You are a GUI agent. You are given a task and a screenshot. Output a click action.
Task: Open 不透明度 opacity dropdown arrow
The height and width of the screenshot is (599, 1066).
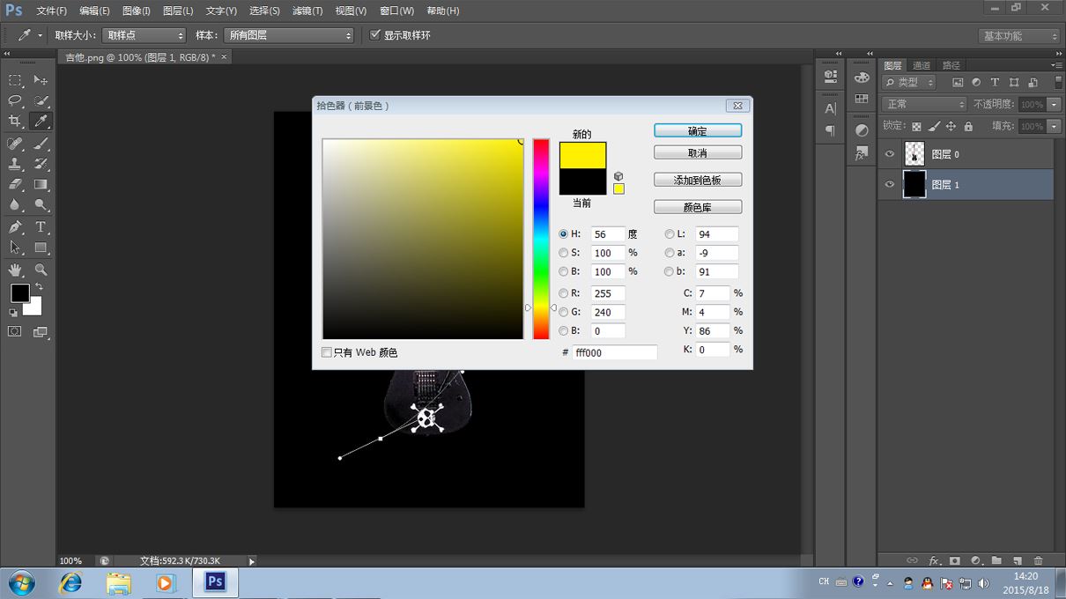coord(1055,105)
